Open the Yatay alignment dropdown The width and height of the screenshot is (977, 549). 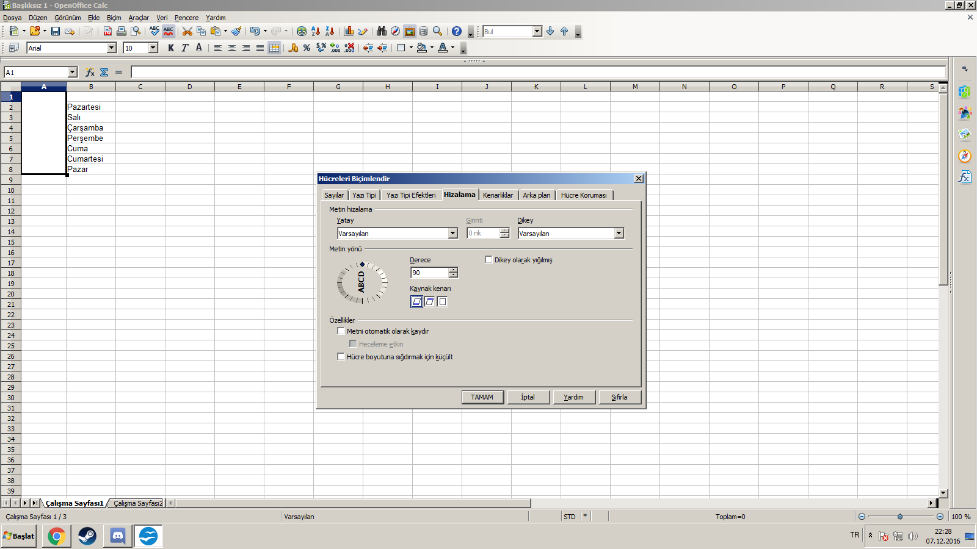pyautogui.click(x=452, y=233)
